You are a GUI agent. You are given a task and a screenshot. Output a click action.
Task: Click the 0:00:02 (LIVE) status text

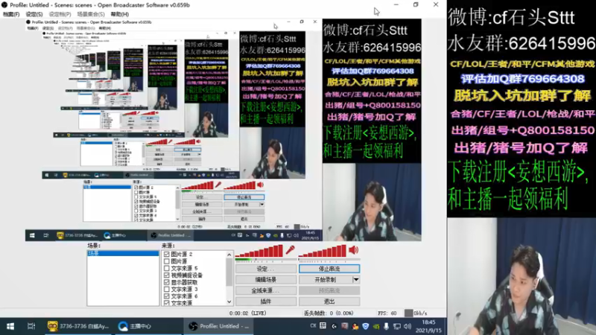247,313
